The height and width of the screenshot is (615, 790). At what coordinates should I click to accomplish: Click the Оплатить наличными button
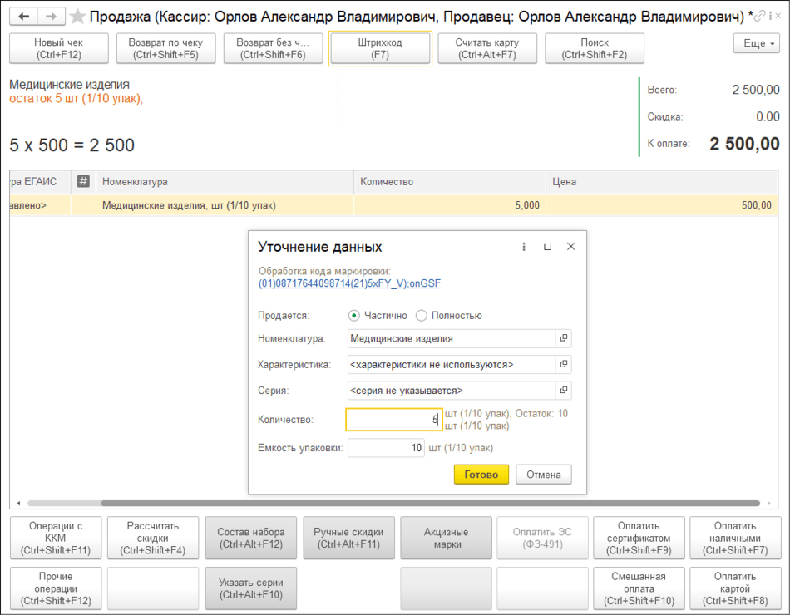(x=735, y=538)
